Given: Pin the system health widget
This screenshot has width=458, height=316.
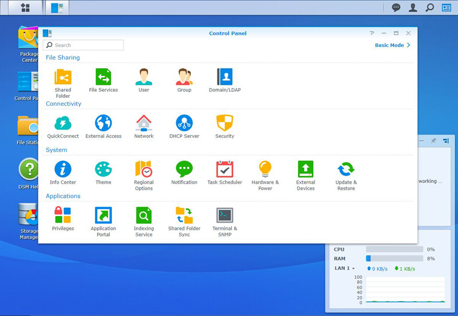Looking at the screenshot, I should click(433, 140).
